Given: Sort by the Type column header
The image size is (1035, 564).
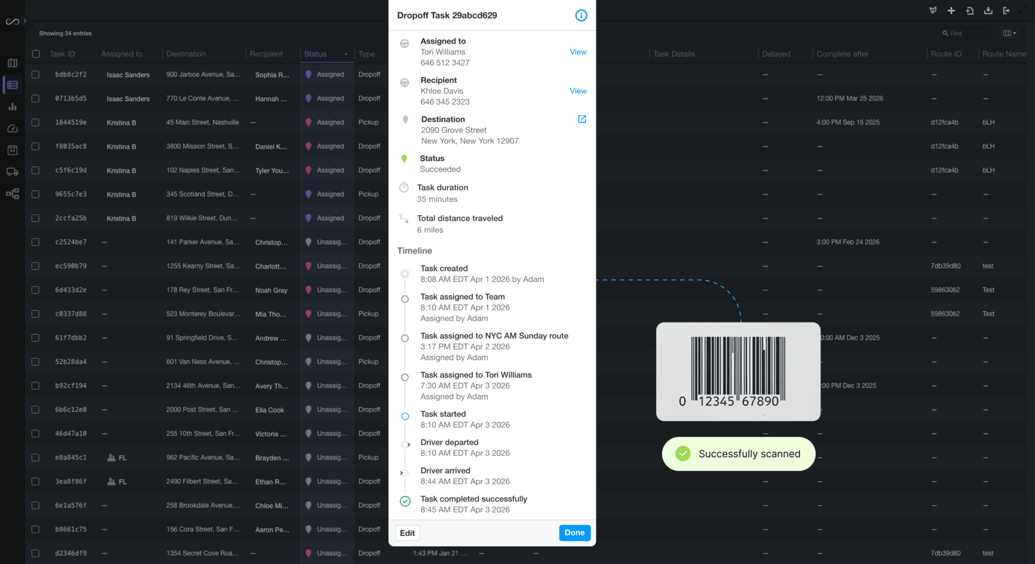Looking at the screenshot, I should tap(367, 54).
